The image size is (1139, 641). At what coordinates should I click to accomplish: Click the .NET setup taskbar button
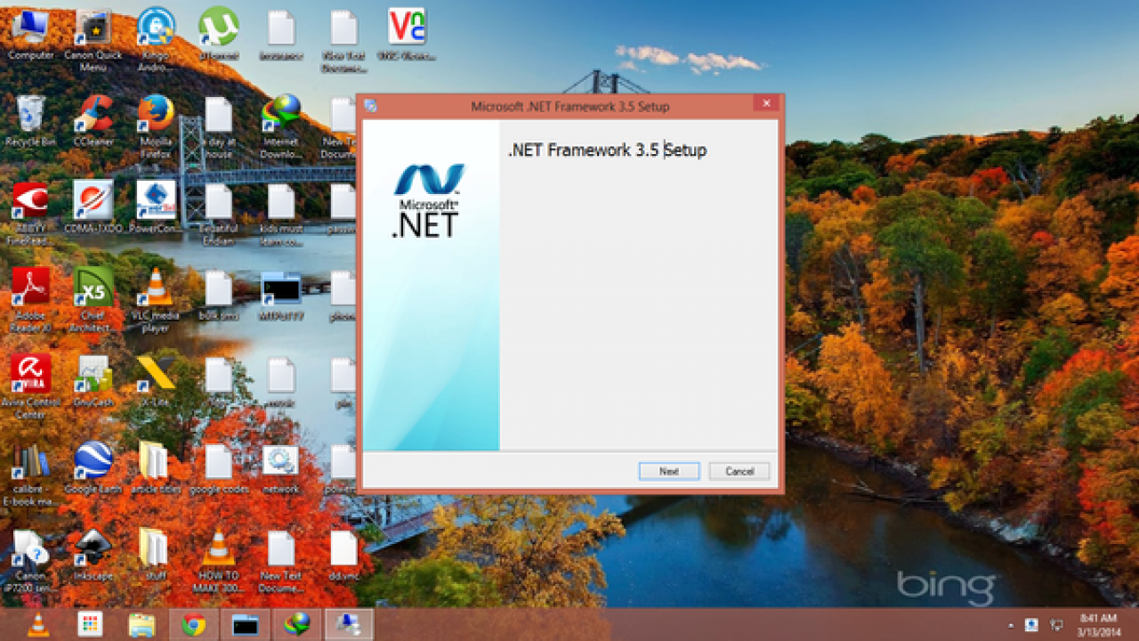click(349, 625)
